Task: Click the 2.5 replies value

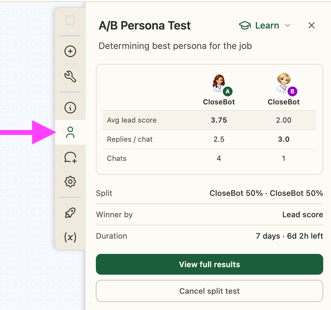Action: (x=219, y=139)
